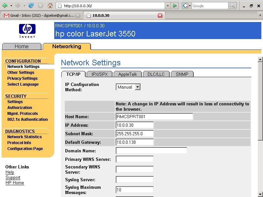Go to Authorization page
Screen dimensions: 263x197
[20, 108]
